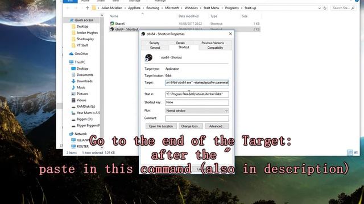Click the OBS icon in the Properties title bar
This screenshot has width=364, height=204.
click(x=143, y=34)
